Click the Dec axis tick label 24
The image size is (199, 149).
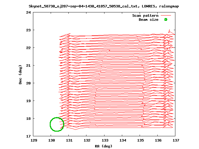tap(28, 12)
